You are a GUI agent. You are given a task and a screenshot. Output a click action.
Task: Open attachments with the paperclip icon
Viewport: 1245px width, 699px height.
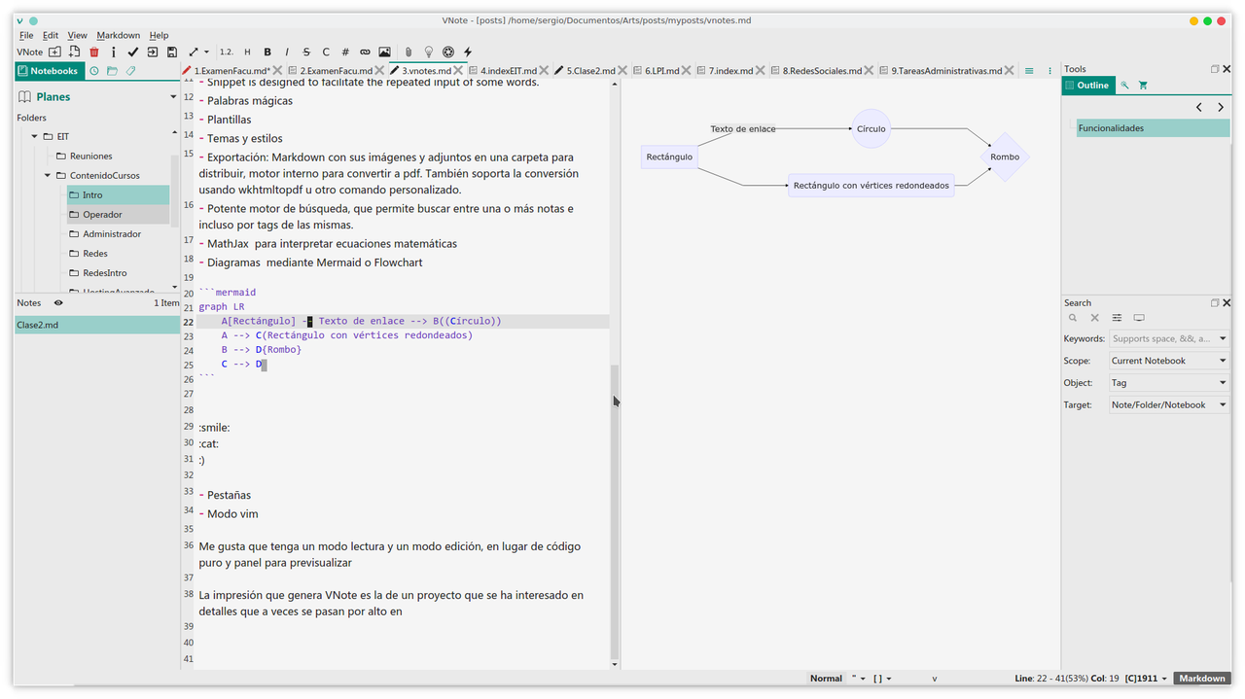pos(409,52)
